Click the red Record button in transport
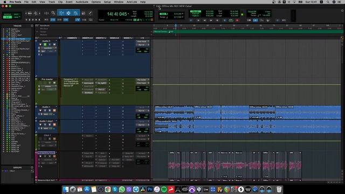Viewport: 345px width, 194px height. (x=237, y=20)
